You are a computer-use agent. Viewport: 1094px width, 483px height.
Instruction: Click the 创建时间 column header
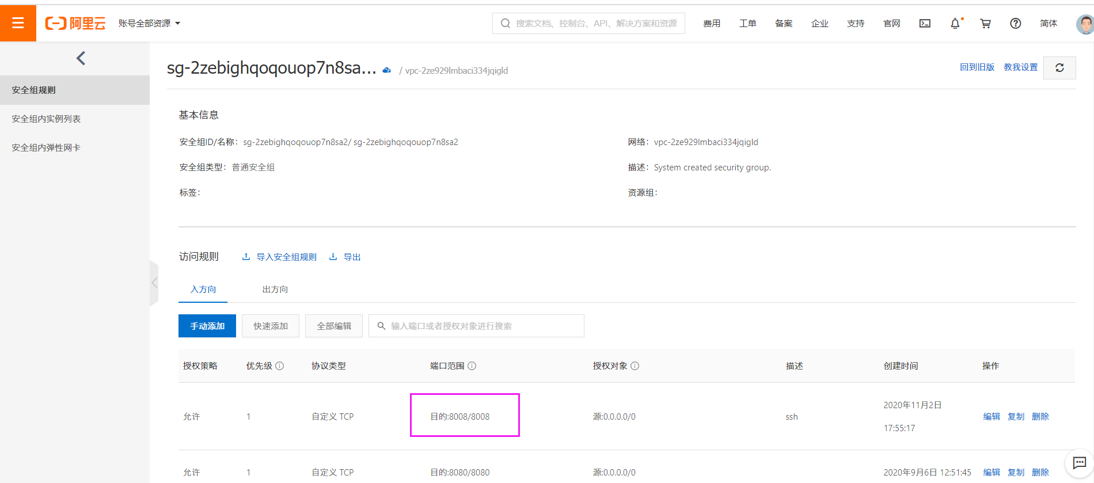point(901,366)
